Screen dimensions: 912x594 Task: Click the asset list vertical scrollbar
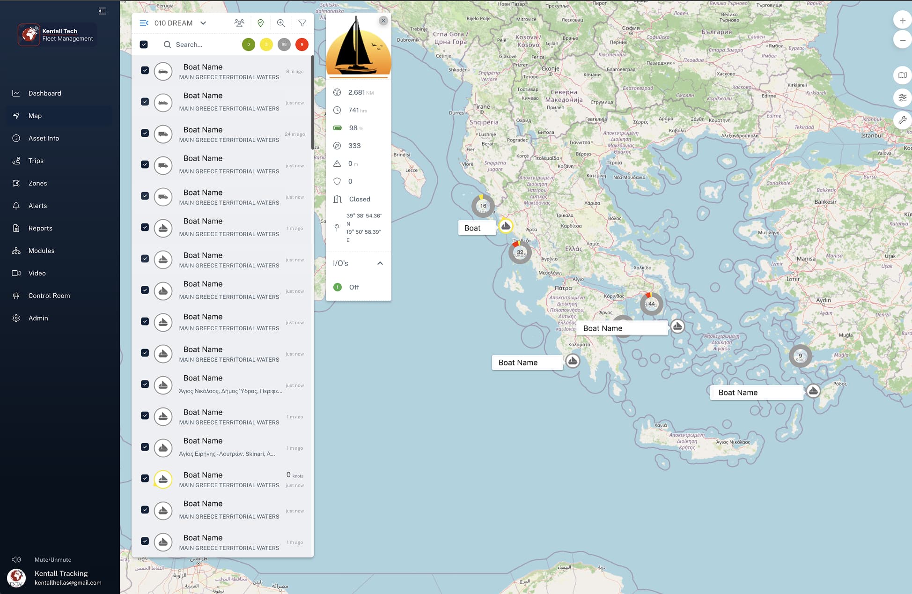tap(312, 103)
